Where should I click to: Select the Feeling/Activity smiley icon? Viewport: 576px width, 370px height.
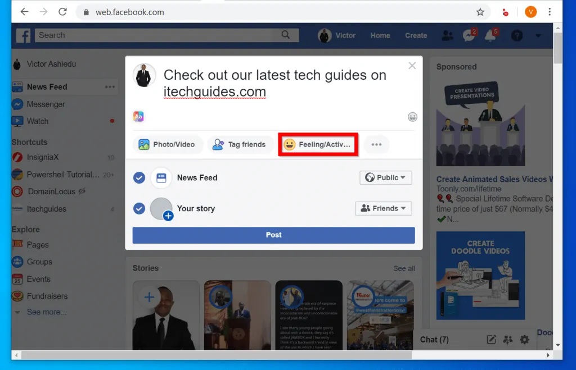coord(290,144)
